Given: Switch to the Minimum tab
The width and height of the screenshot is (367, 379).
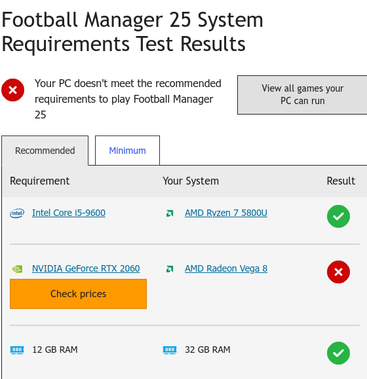Looking at the screenshot, I should click(128, 151).
